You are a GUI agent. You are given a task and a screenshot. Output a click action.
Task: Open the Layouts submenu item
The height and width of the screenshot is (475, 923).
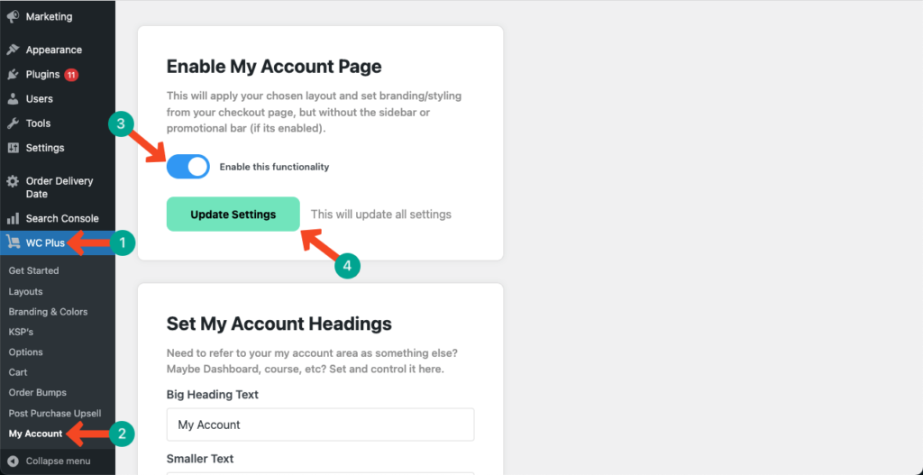26,291
